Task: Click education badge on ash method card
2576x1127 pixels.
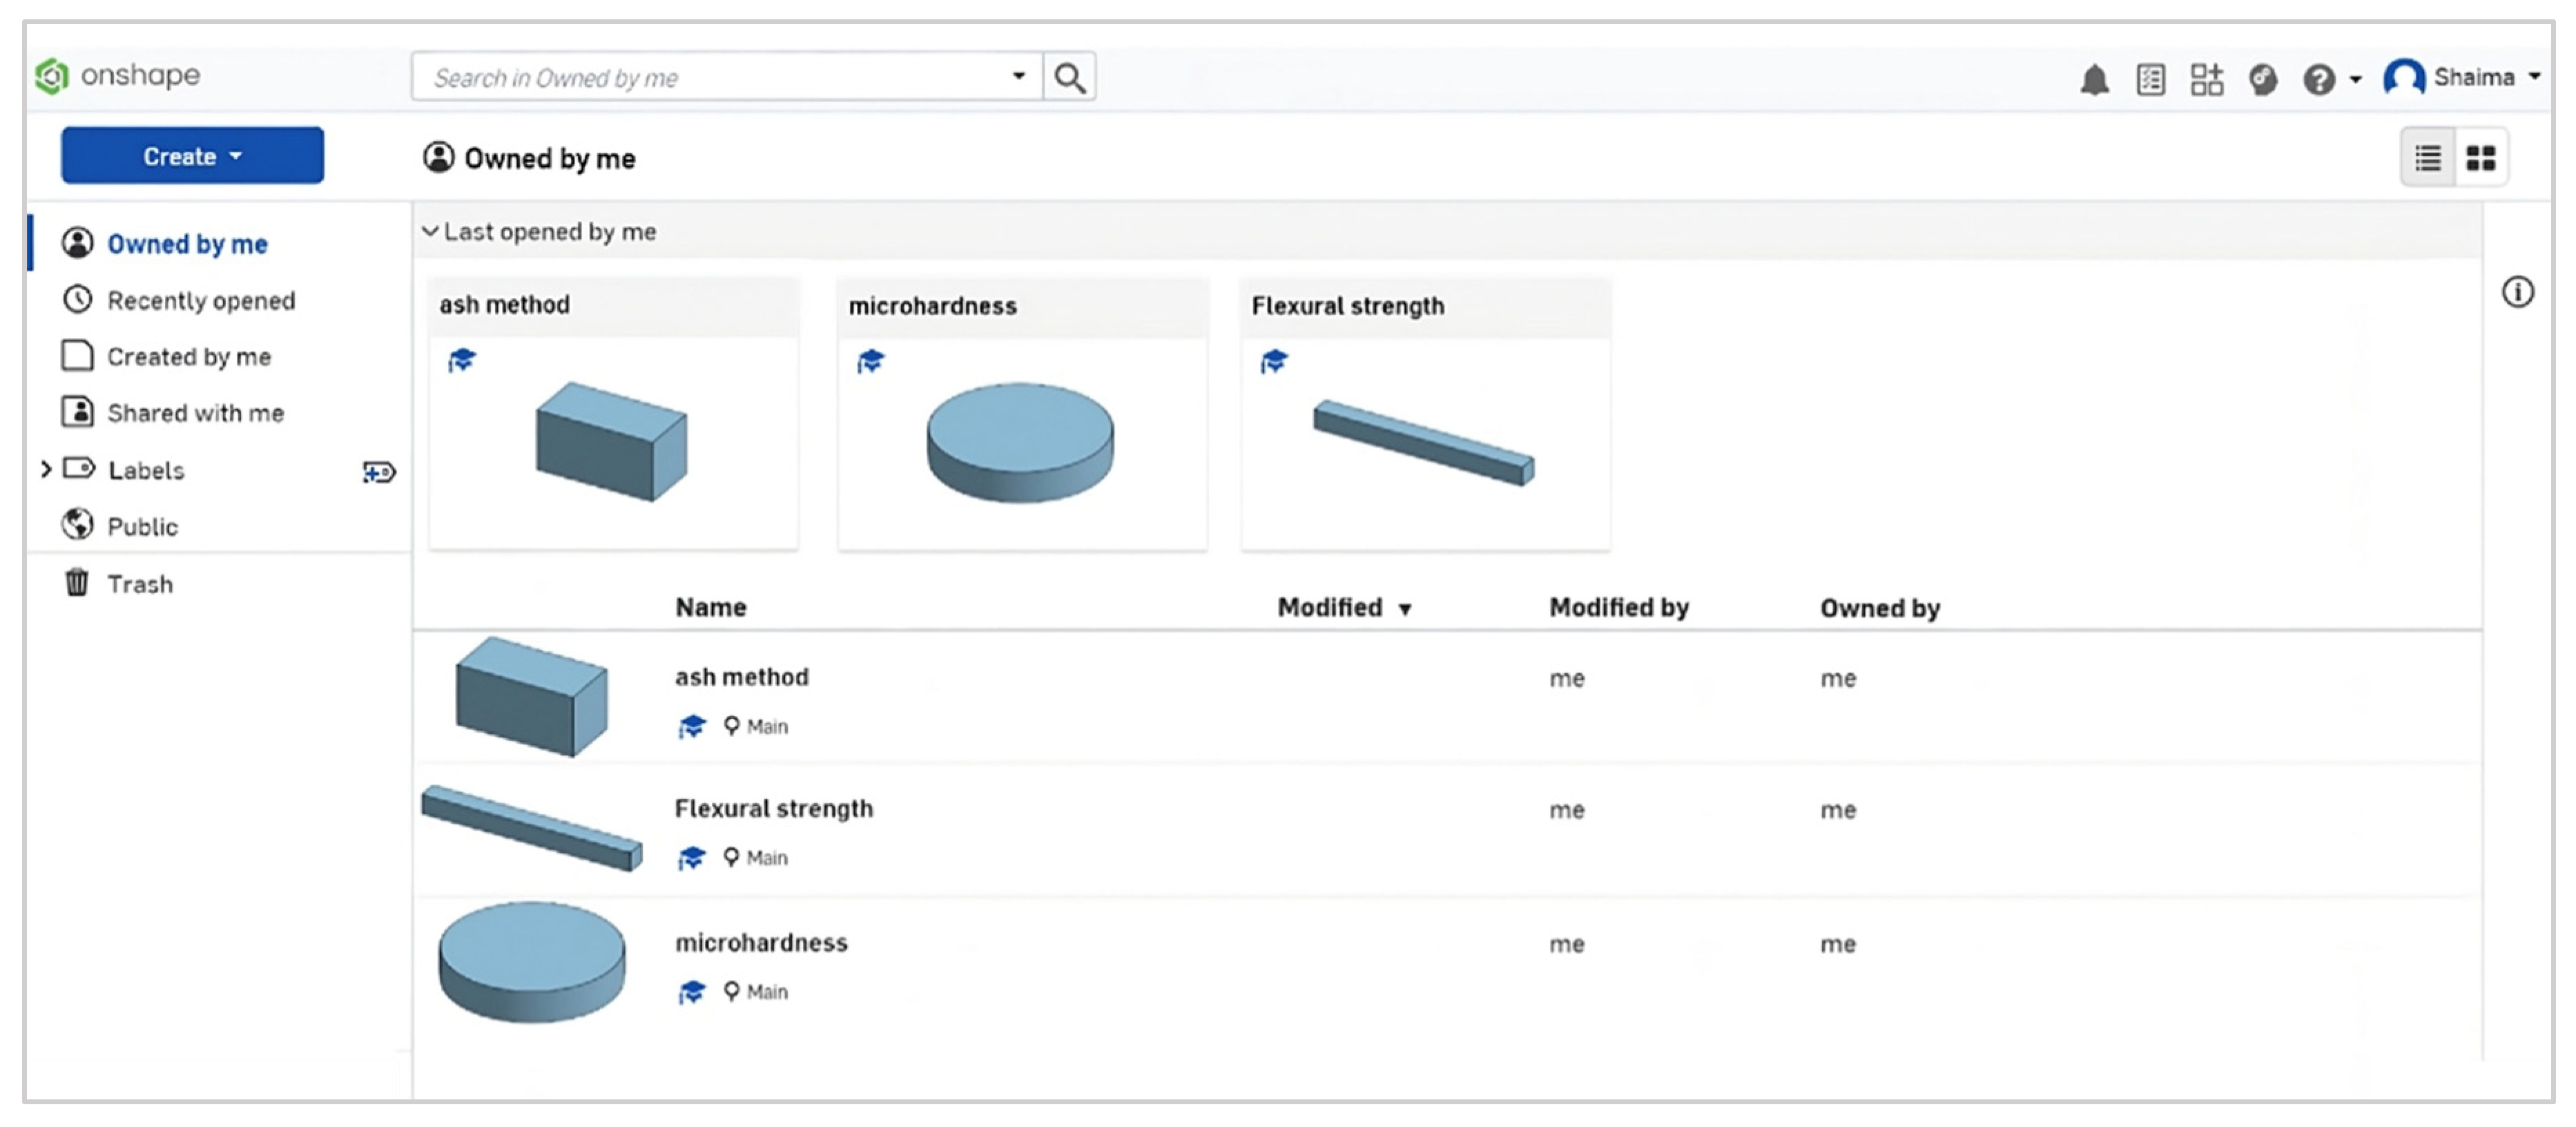Action: click(462, 360)
